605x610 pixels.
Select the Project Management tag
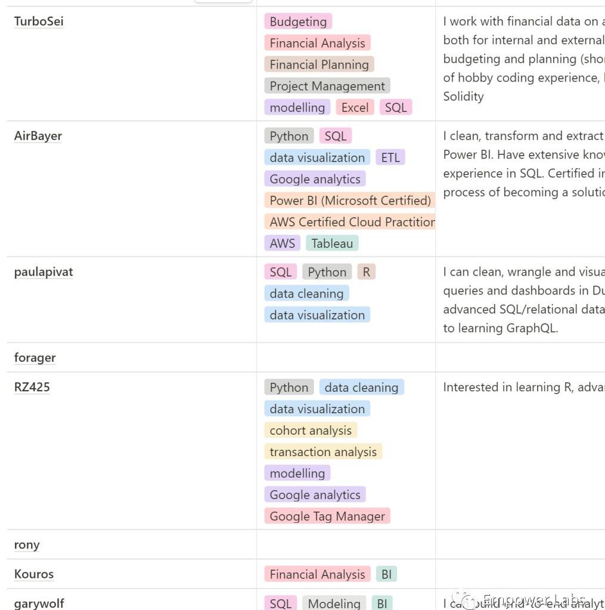327,86
